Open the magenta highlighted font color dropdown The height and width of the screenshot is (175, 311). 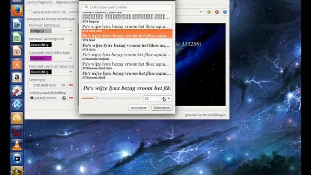pyautogui.click(x=51, y=58)
